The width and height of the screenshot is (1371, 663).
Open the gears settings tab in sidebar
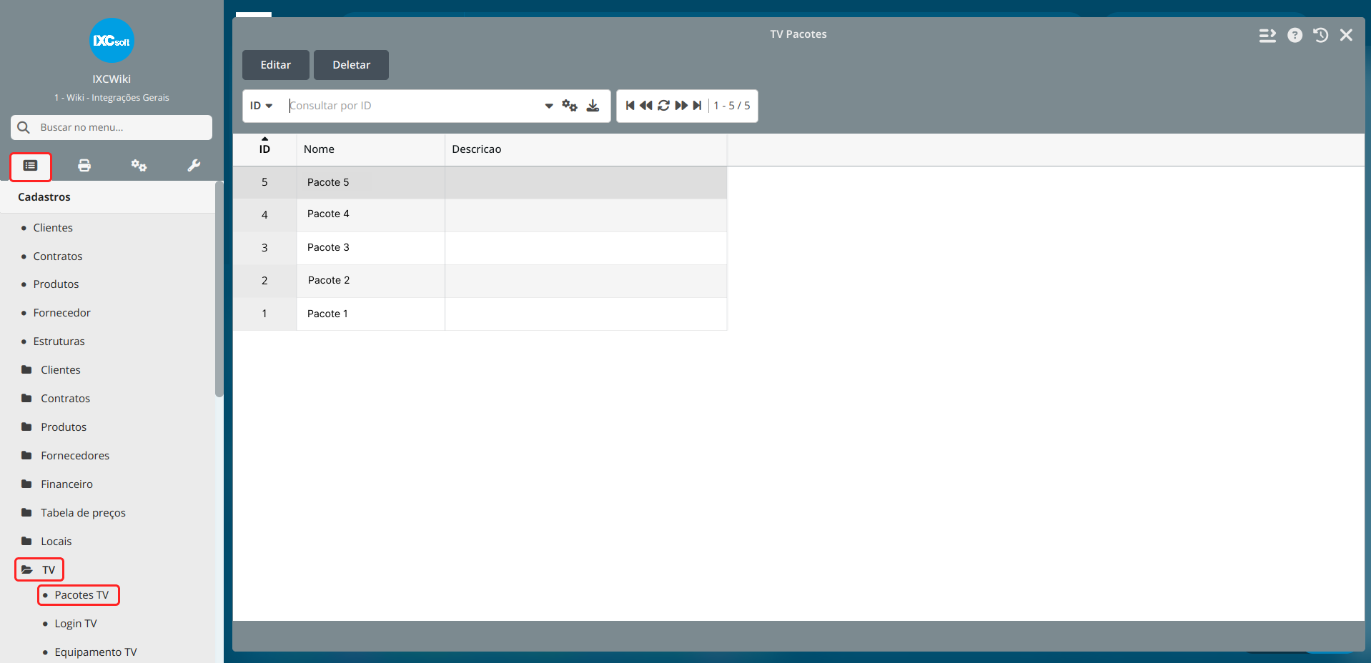(139, 166)
